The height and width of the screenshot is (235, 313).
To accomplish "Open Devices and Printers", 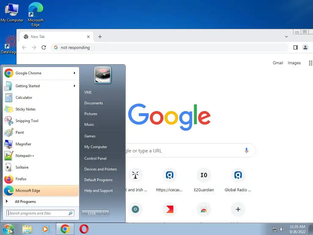I will 101,169.
